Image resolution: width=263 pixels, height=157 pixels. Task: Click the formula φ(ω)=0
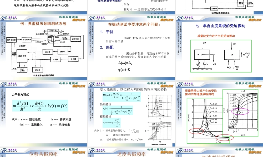[124, 70]
